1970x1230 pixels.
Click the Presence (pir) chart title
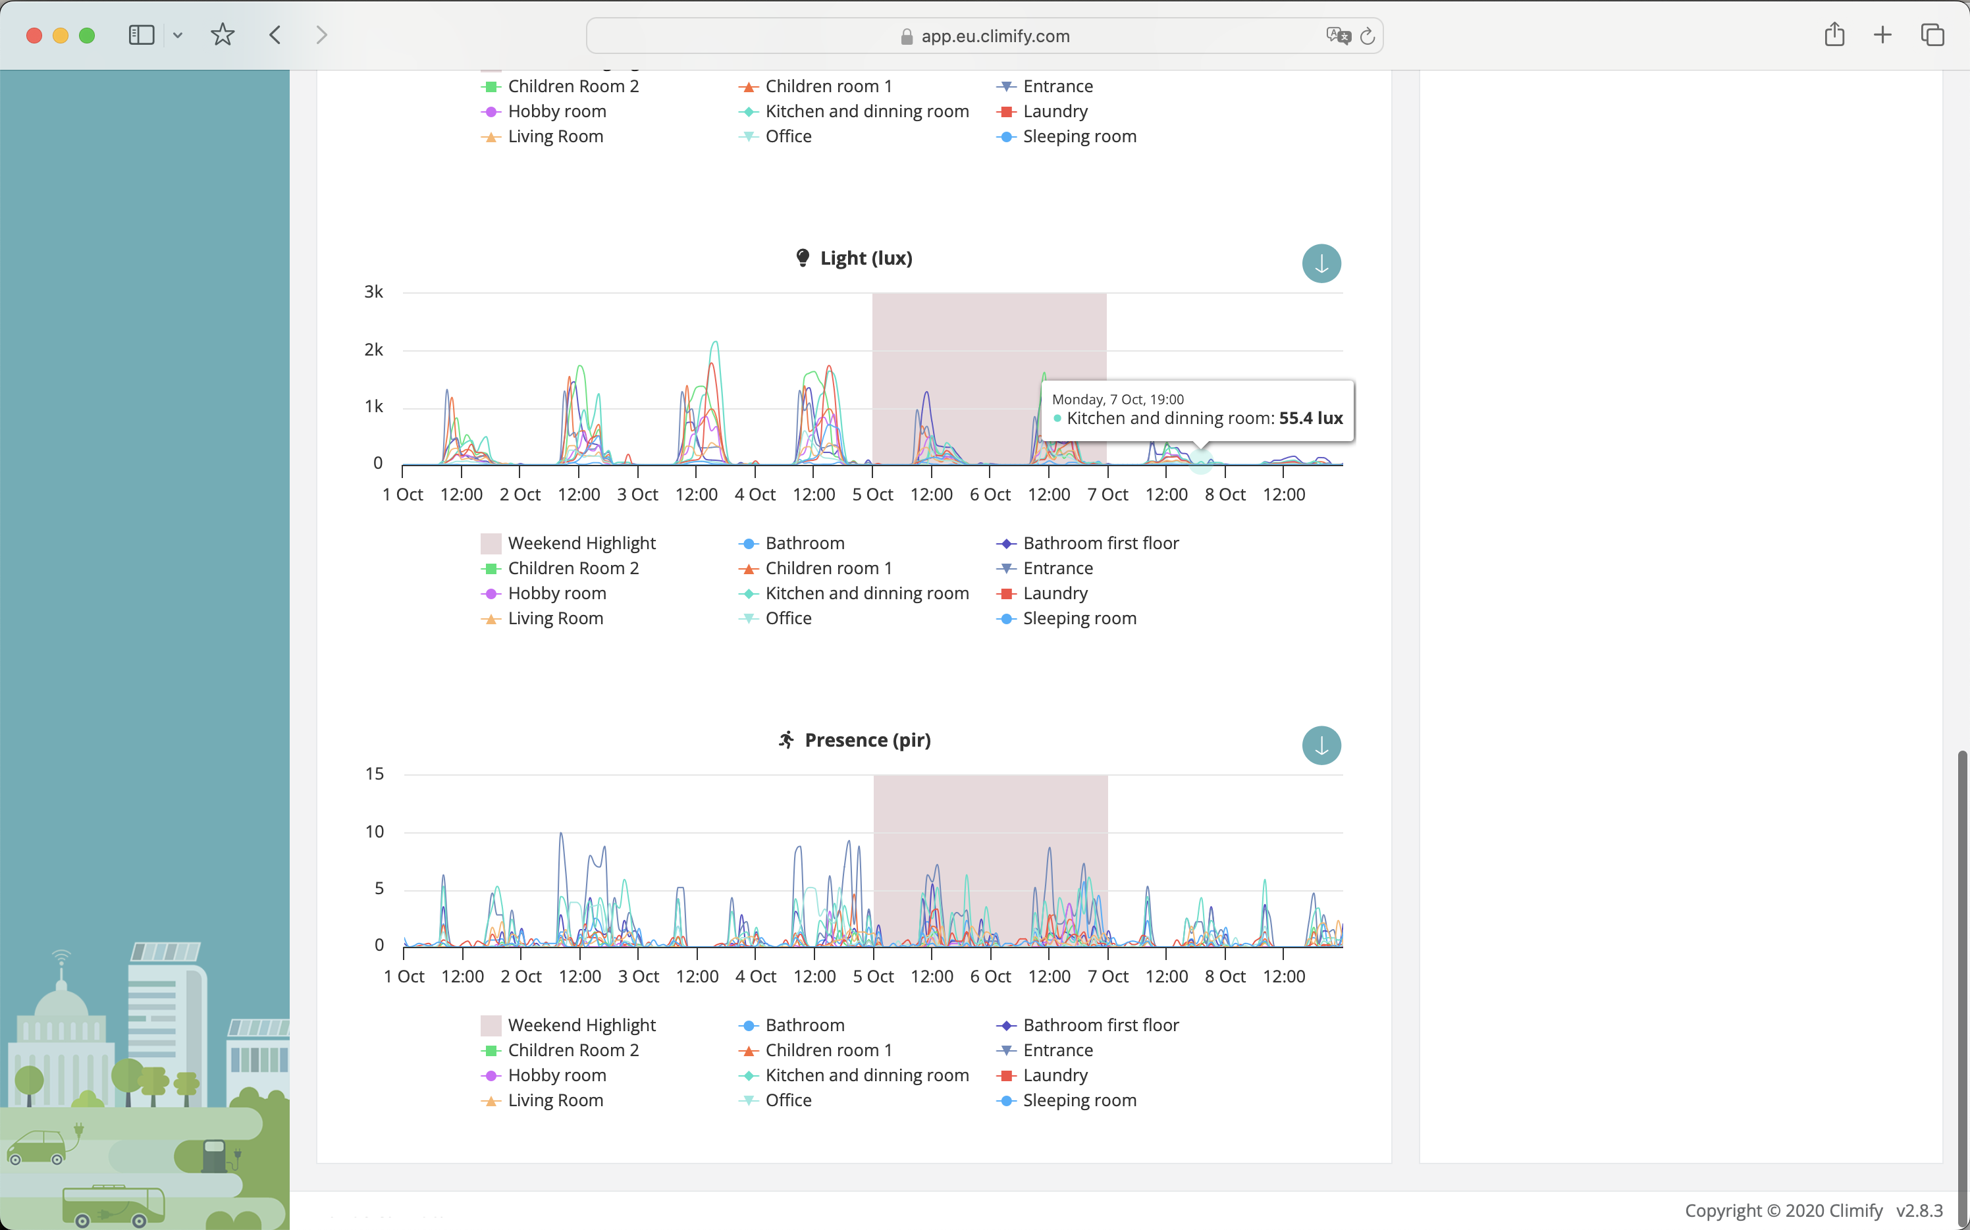click(x=868, y=740)
